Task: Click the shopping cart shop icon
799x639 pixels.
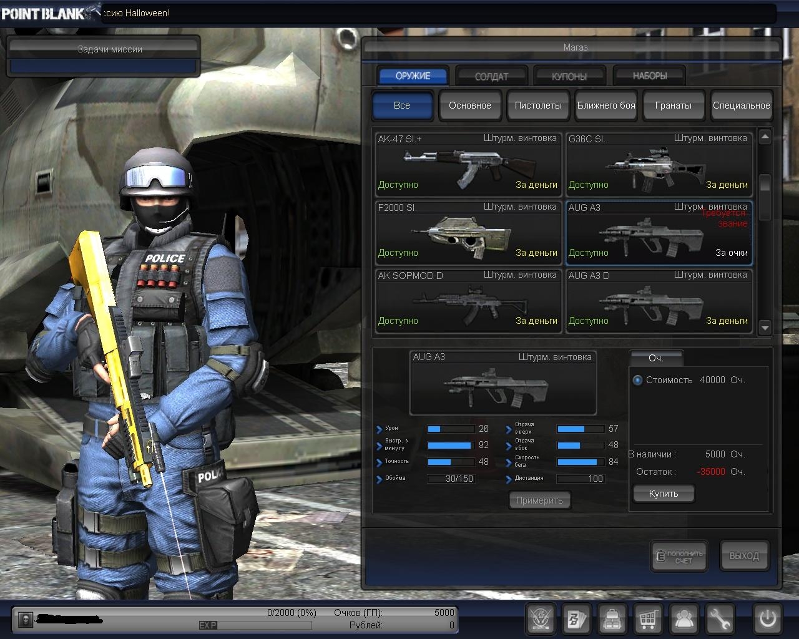Action: point(649,619)
